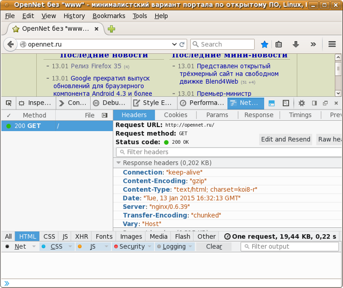Bookmark this page with the star icon

point(265,44)
